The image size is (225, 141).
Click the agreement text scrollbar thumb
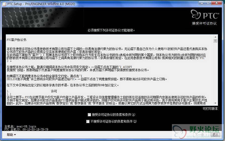(x=215, y=41)
